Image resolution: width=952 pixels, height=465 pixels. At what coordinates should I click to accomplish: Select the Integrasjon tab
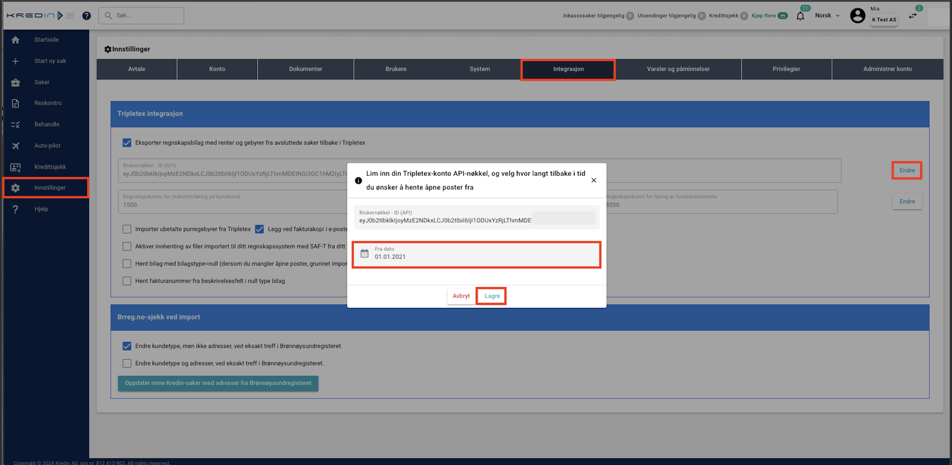click(568, 69)
